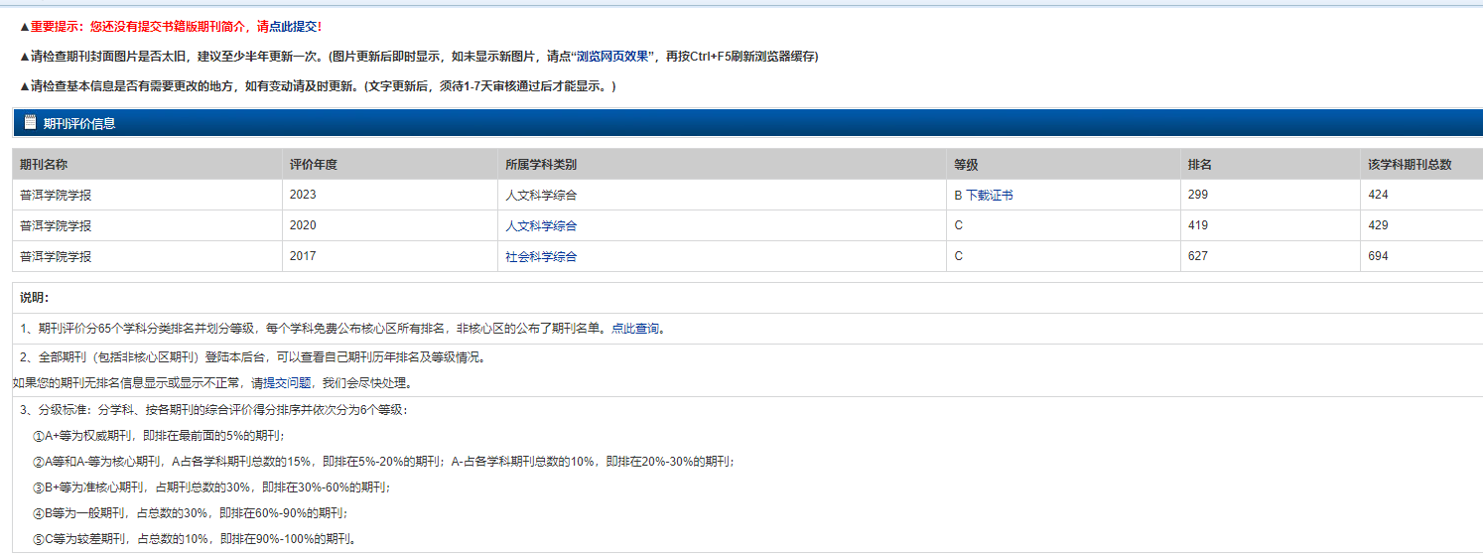Open the 浏览网页效果 link
Viewport: 1483px width, 557px height.
tap(613, 57)
